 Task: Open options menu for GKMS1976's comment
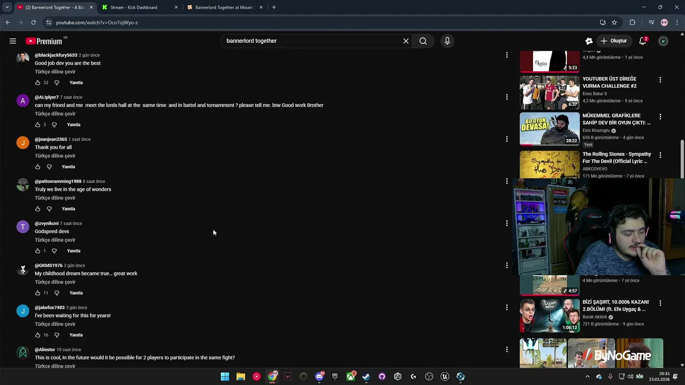coord(507,265)
